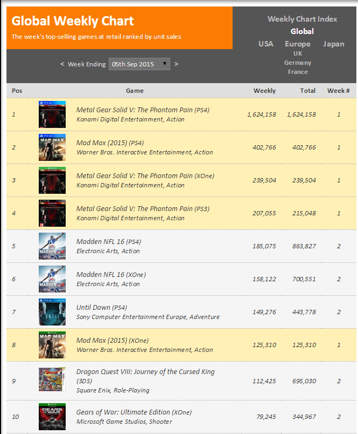Open Metal Gear Solid V PS4 cover thumbnail
358x434 pixels.
[x=52, y=114]
